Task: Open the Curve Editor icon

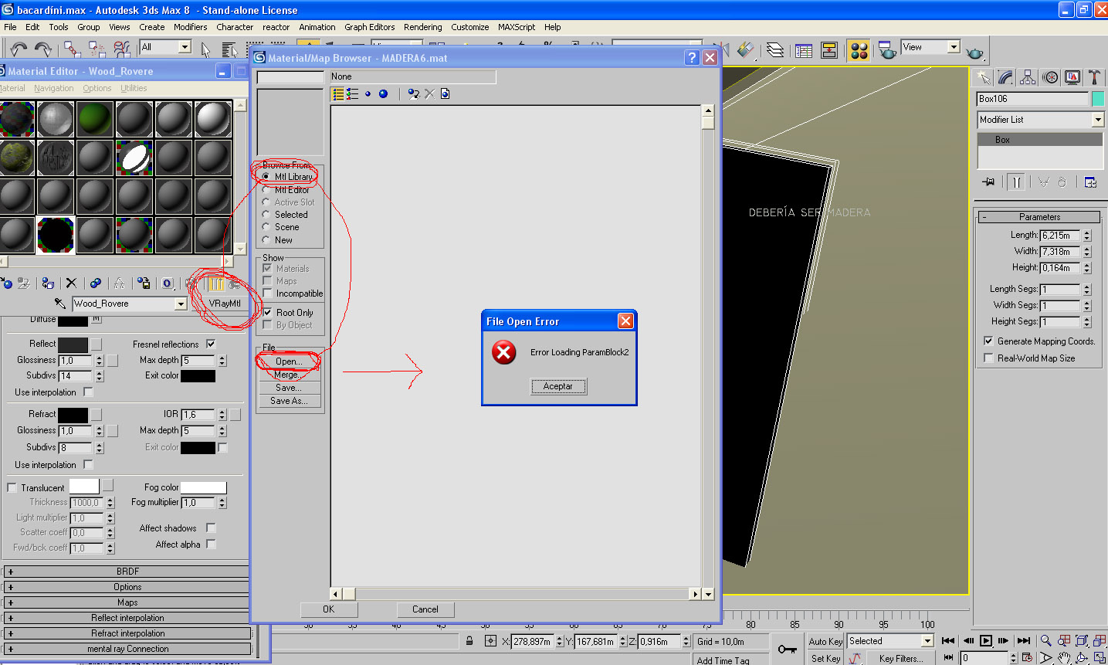Action: [804, 50]
